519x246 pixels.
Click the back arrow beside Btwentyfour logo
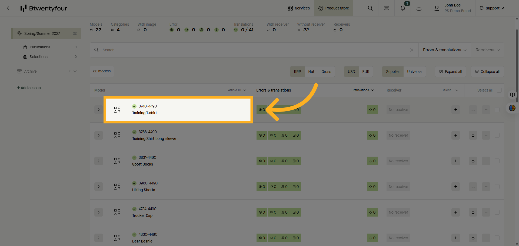(x=8, y=8)
